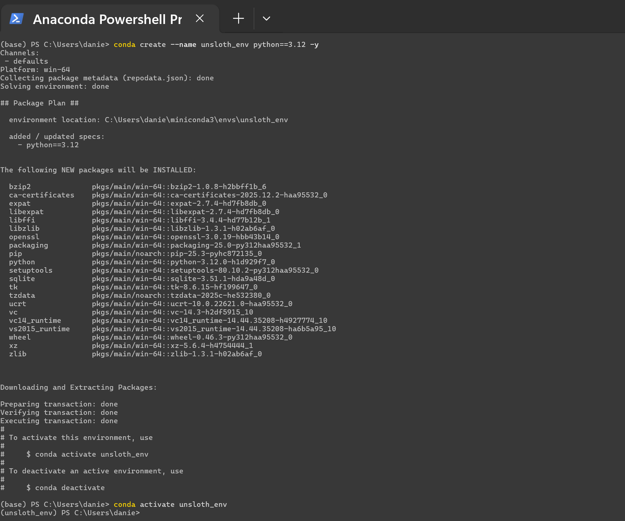
Task: Click the PowerShell icon in the tab
Action: [17, 19]
